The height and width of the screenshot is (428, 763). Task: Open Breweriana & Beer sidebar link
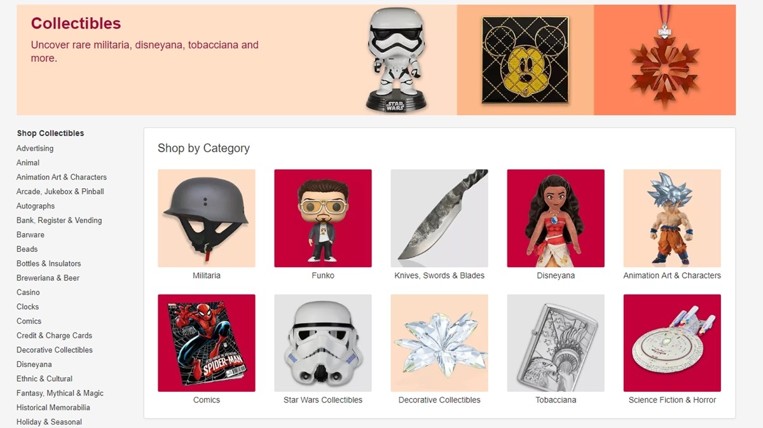tap(48, 278)
